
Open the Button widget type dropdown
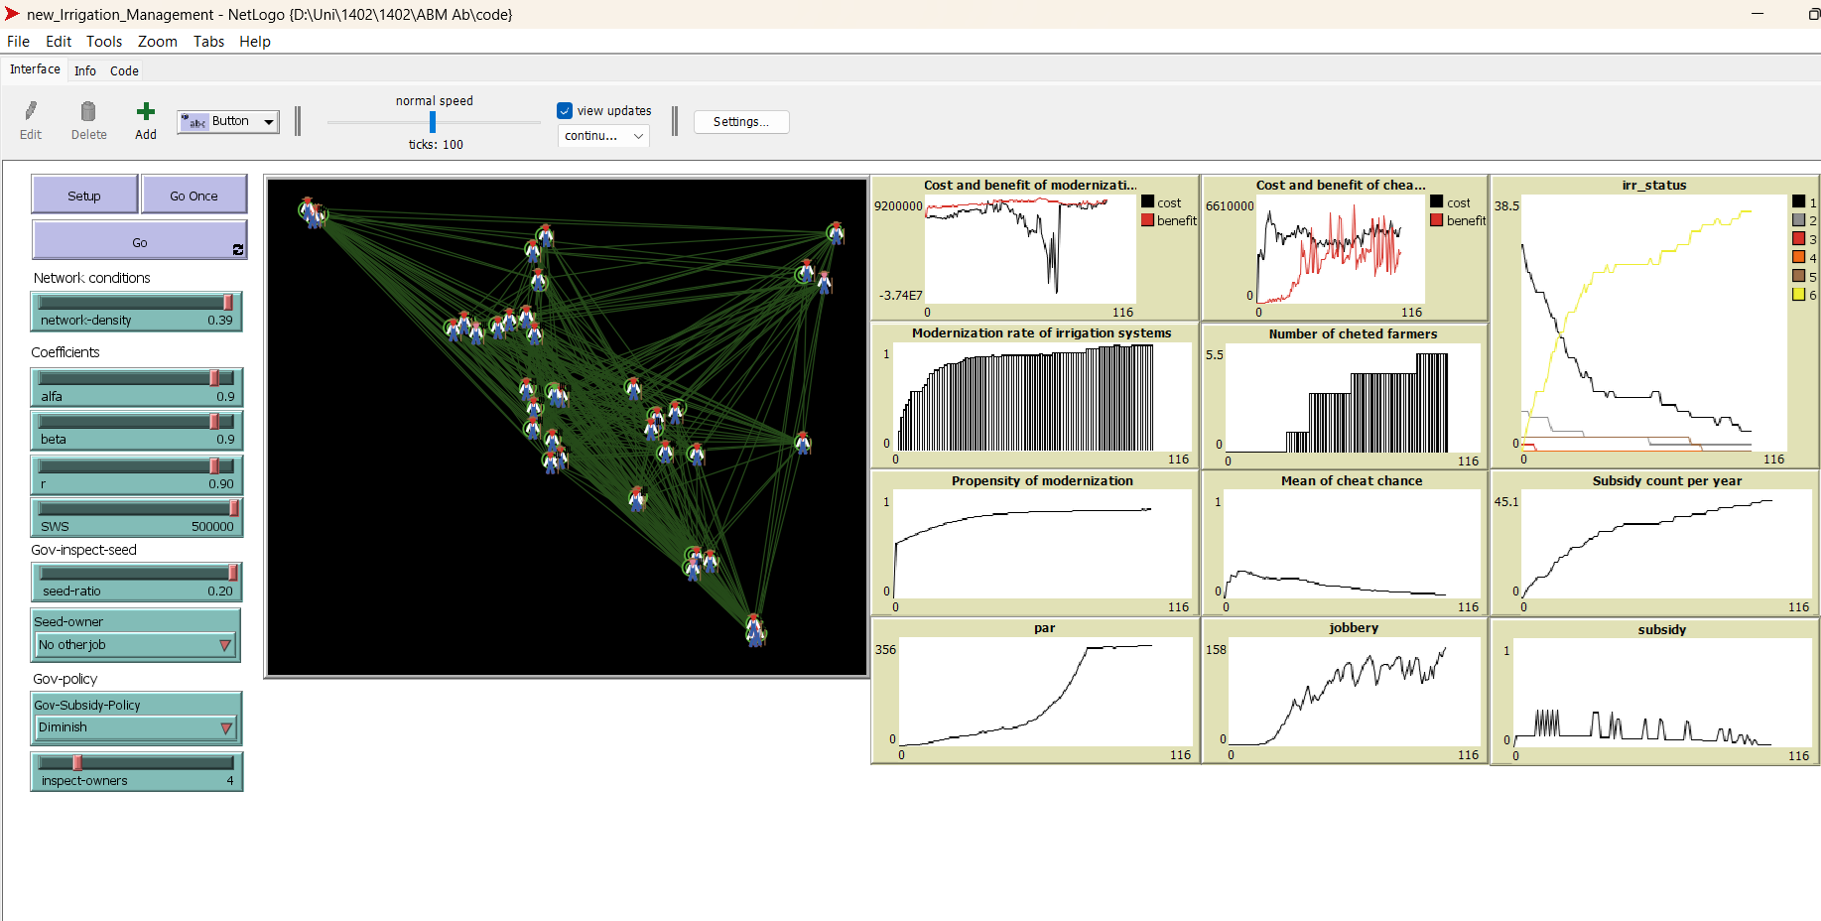point(228,121)
